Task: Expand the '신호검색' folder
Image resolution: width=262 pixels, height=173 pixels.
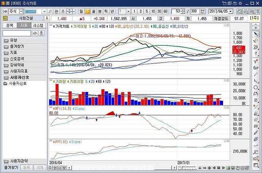Action: (x=24, y=59)
